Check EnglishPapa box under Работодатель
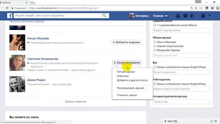Image resolution: width=220 pixels, height=124 pixels. [x=155, y=84]
